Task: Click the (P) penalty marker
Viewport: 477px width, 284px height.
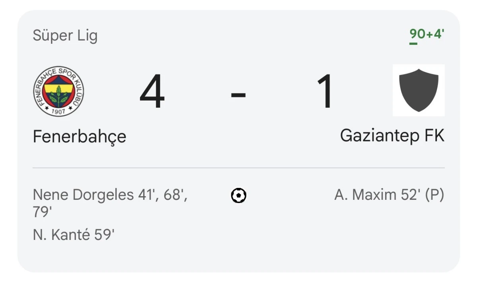Action: click(x=434, y=195)
